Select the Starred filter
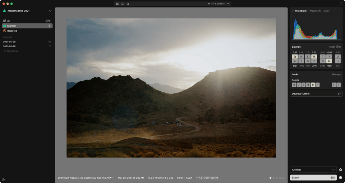Viewport: 345px width, 183px height. [x=27, y=26]
